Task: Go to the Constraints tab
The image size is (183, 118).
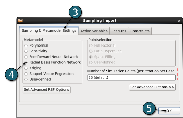Action: tap(140, 31)
